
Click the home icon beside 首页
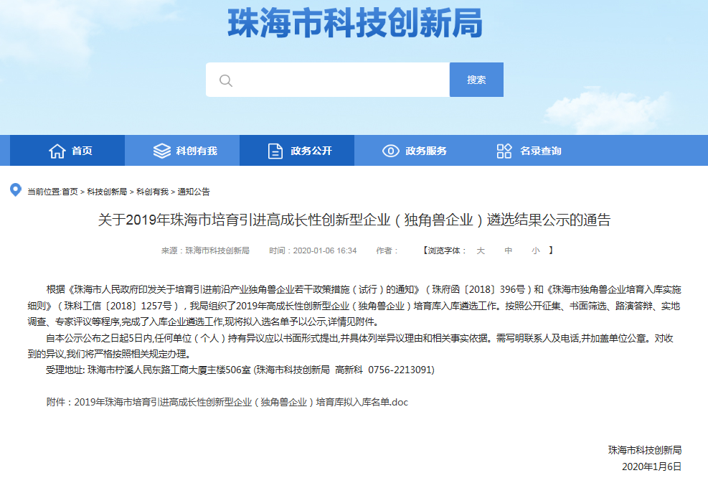(57, 151)
